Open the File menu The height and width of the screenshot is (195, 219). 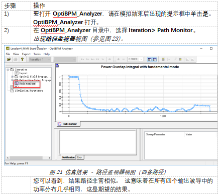pyautogui.click(x=8, y=54)
